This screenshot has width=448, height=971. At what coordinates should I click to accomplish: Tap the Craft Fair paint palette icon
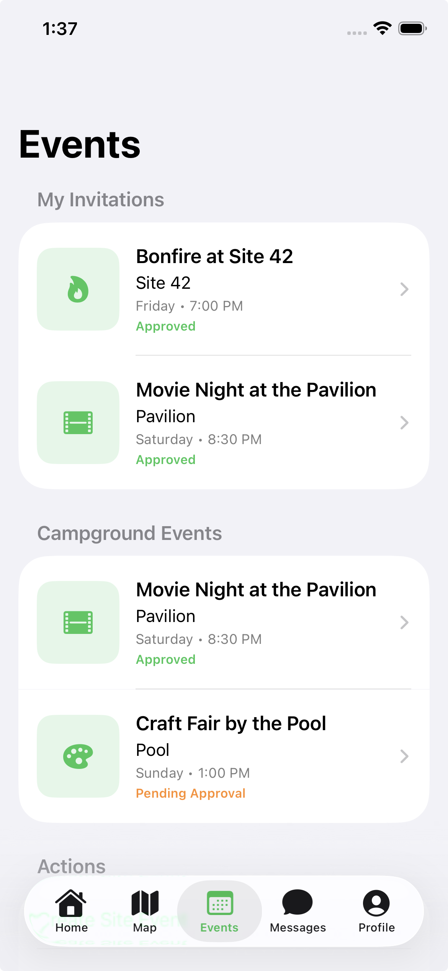click(78, 756)
